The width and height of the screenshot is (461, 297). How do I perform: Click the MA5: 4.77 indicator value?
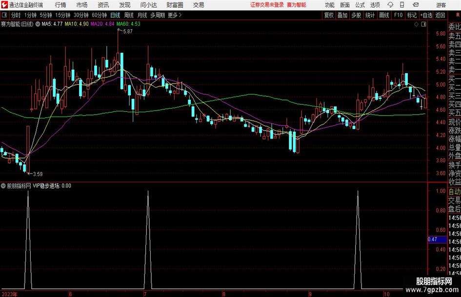coord(52,24)
